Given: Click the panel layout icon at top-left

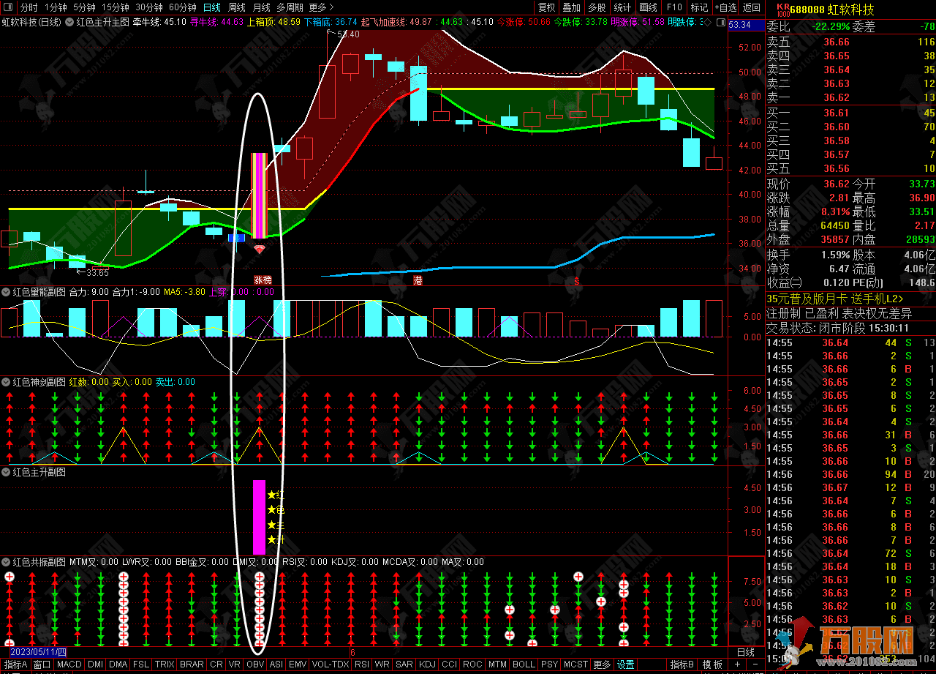Looking at the screenshot, I should coord(8,7).
